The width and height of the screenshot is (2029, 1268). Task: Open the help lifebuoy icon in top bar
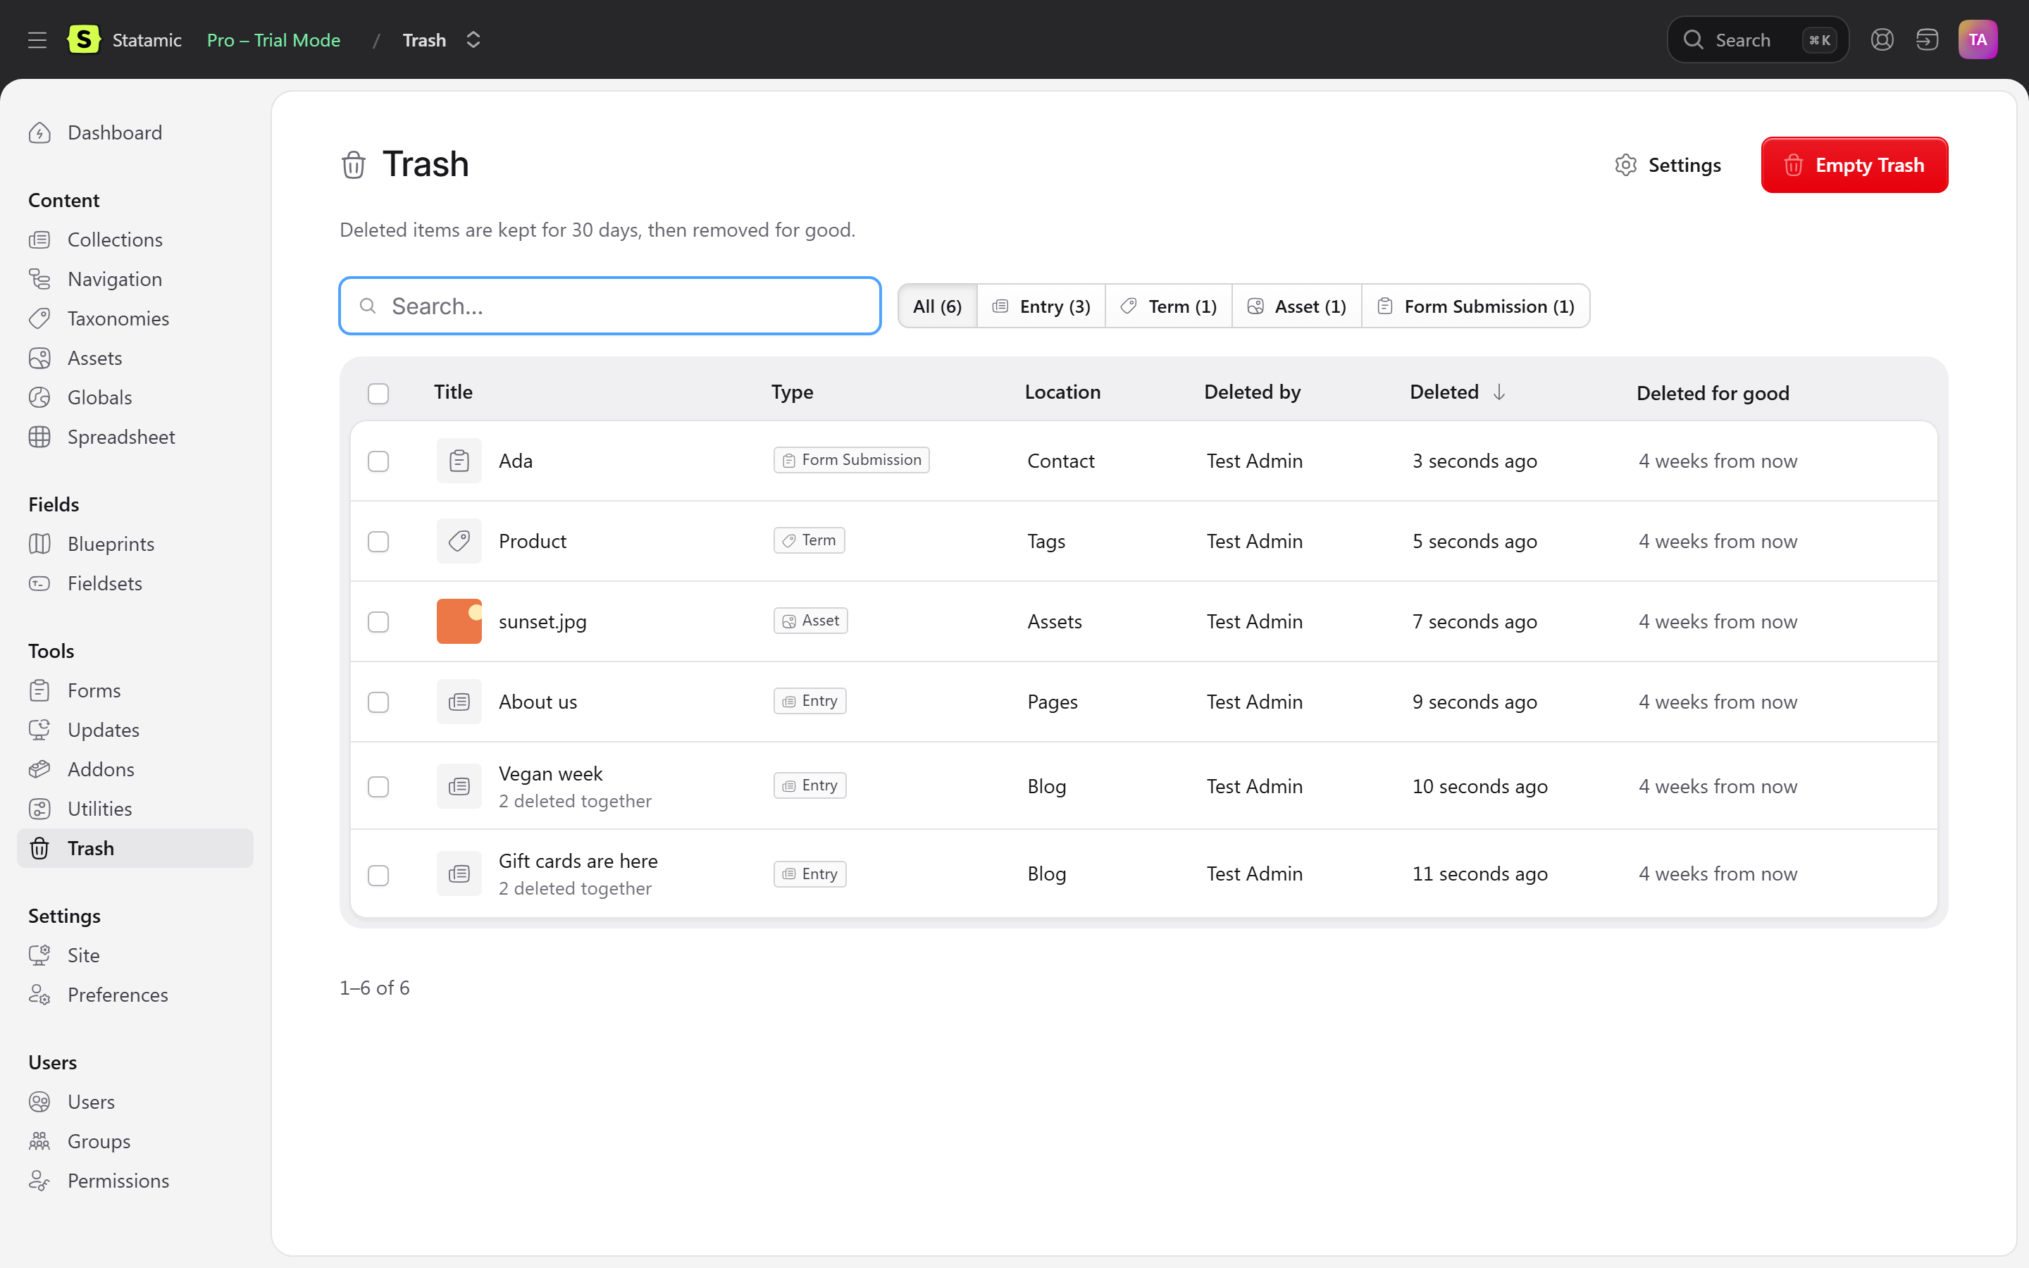coord(1882,39)
